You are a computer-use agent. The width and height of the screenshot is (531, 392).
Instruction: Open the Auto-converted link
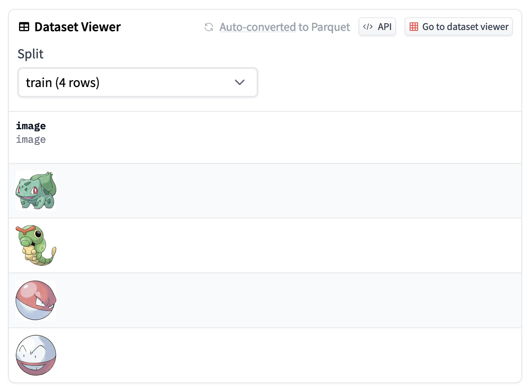tap(257, 27)
